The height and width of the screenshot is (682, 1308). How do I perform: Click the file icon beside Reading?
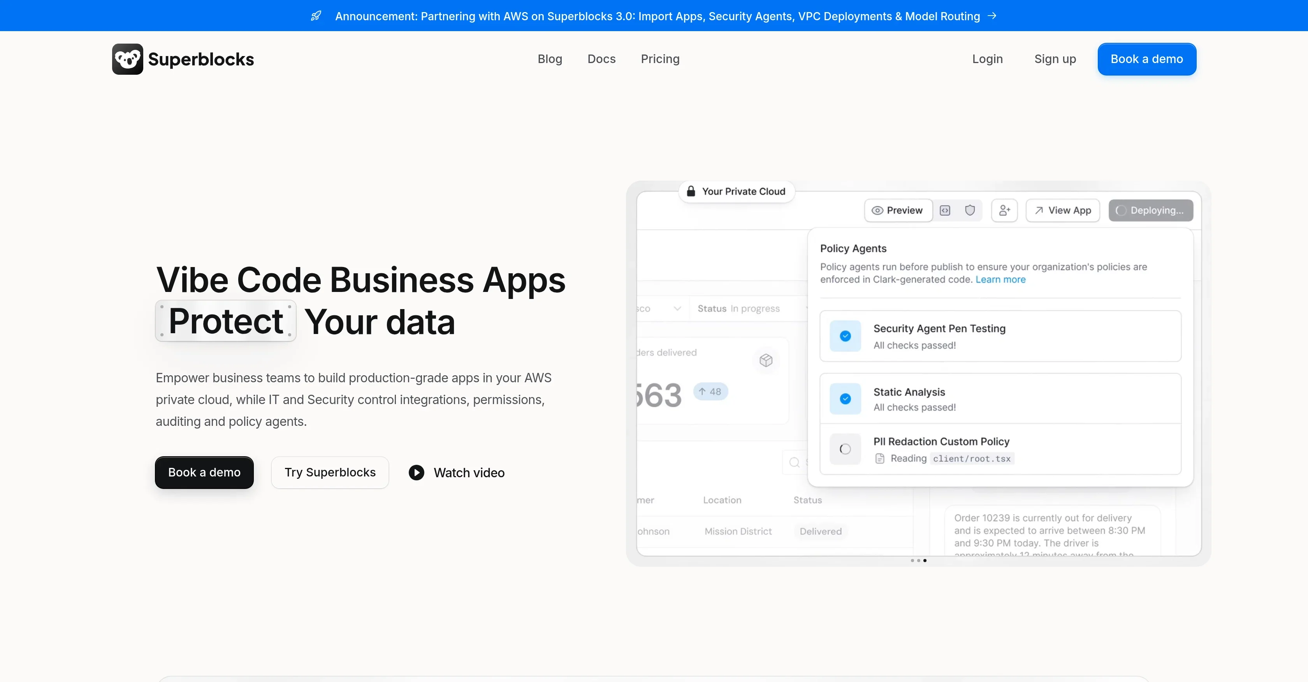pyautogui.click(x=880, y=459)
